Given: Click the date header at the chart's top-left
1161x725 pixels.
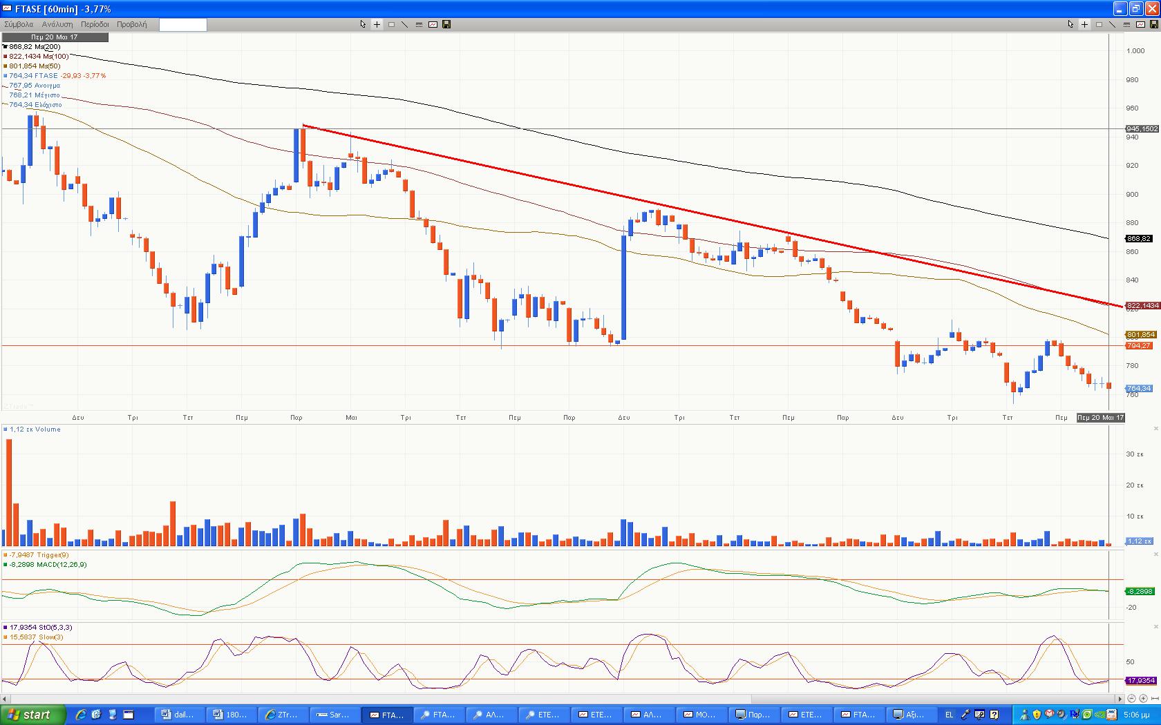Looking at the screenshot, I should pos(55,37).
